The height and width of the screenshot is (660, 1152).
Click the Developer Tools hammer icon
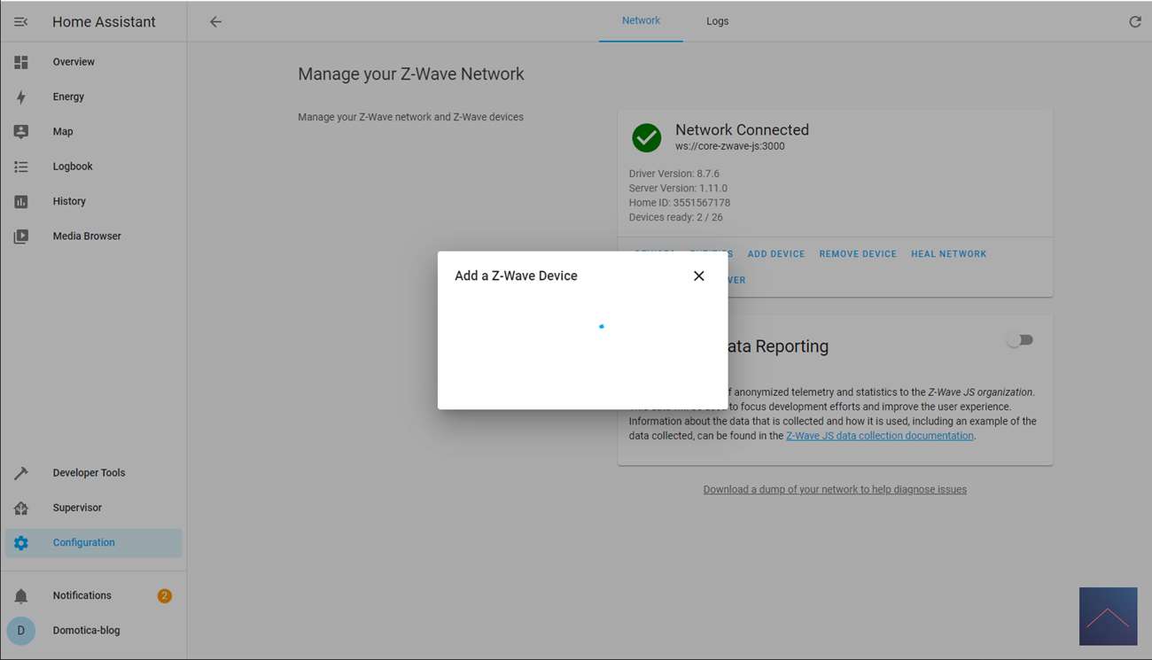click(x=21, y=473)
